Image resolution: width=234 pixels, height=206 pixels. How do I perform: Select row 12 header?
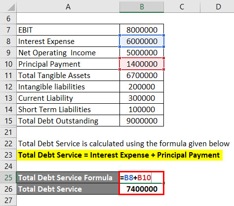[8, 86]
